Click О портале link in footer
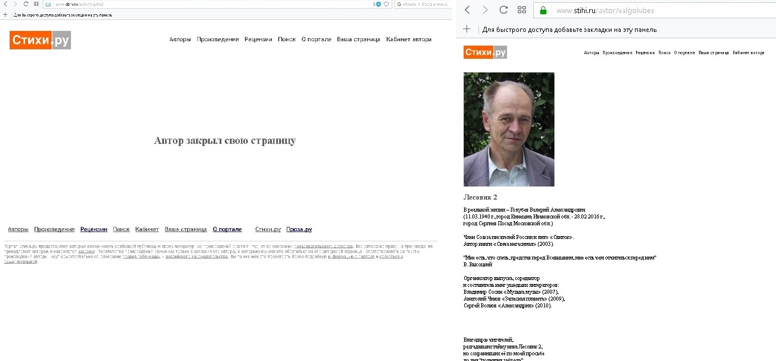 point(227,229)
